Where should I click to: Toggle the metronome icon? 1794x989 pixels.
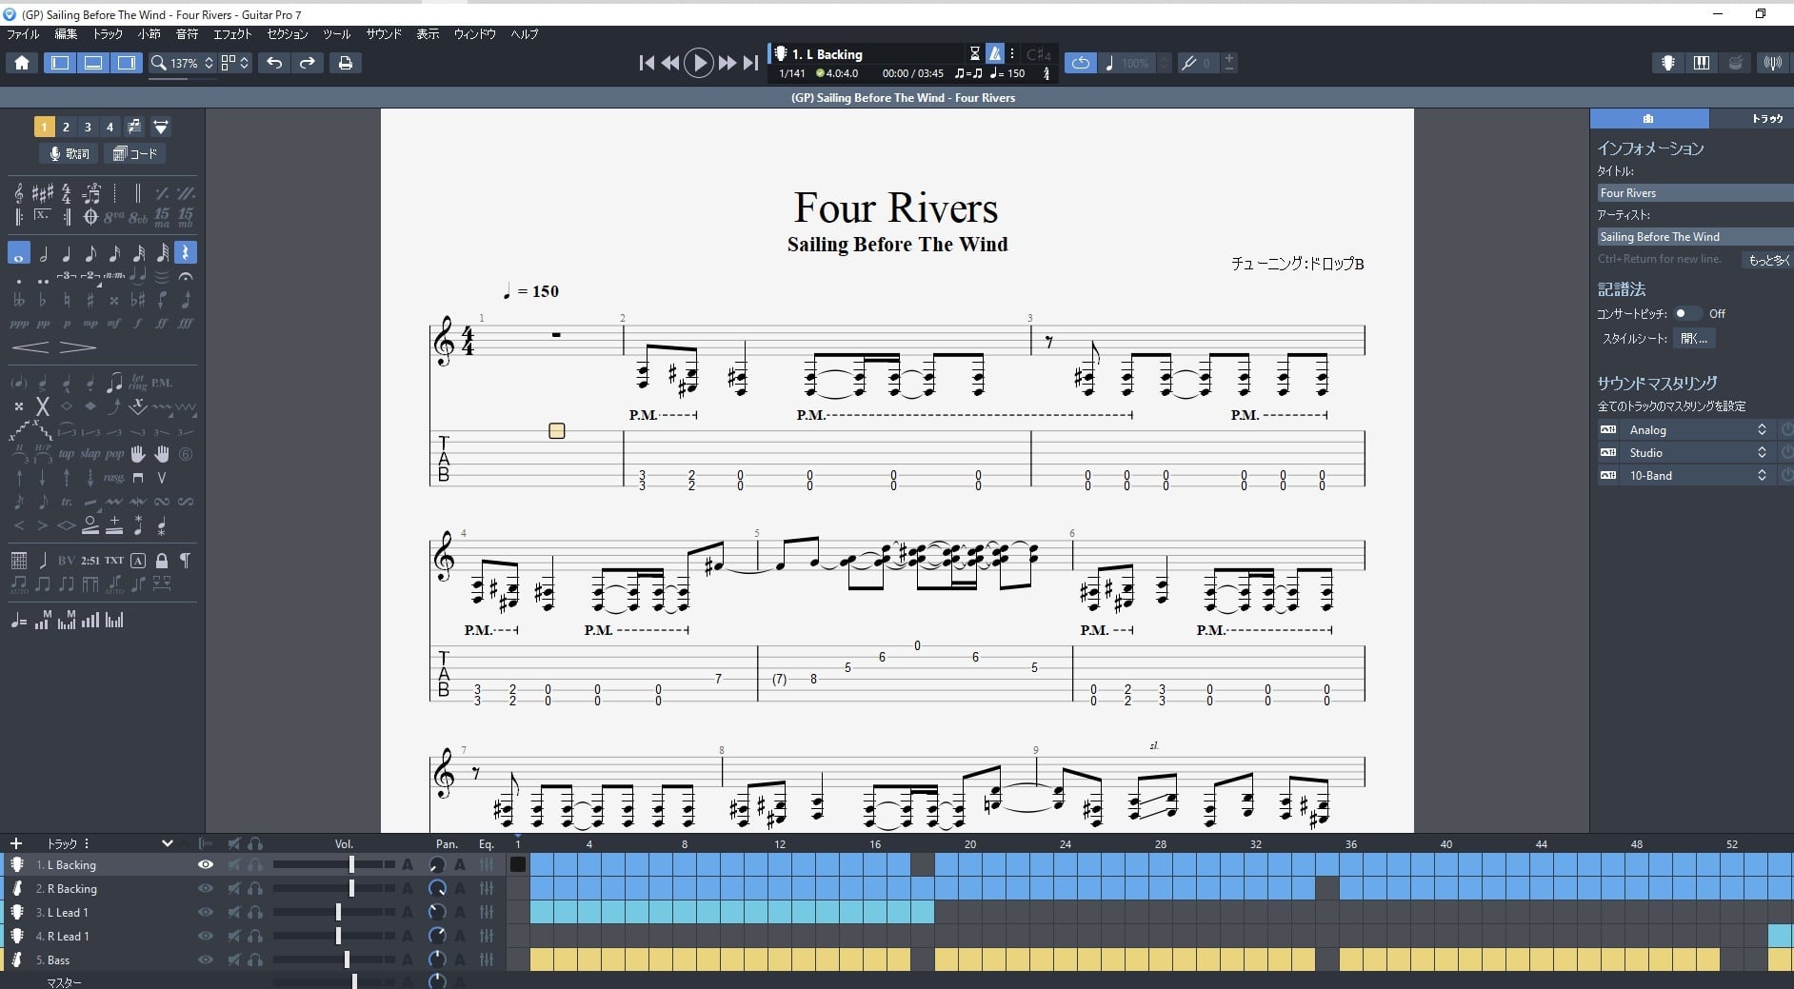(x=994, y=53)
